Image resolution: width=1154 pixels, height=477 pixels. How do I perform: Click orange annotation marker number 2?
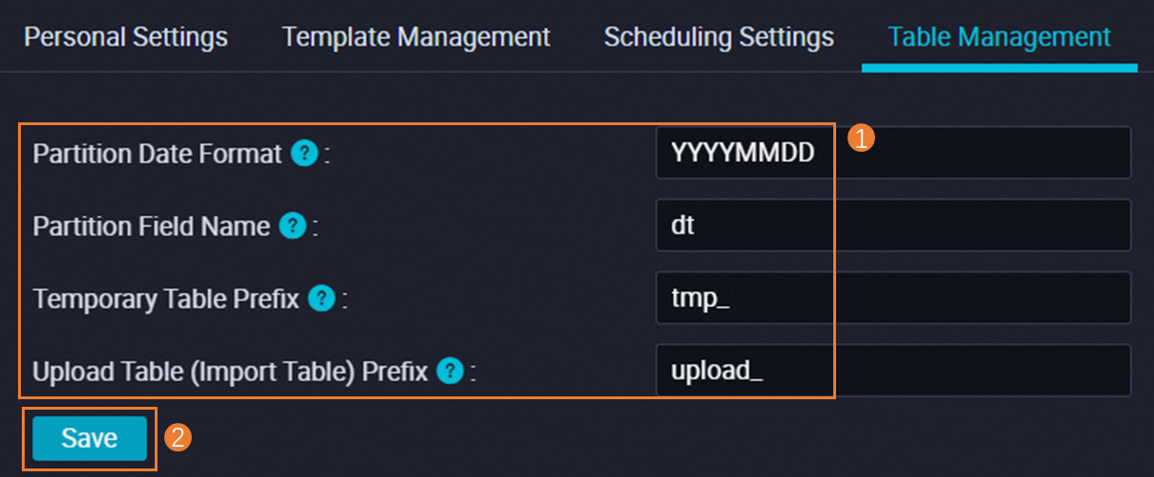coord(178,436)
